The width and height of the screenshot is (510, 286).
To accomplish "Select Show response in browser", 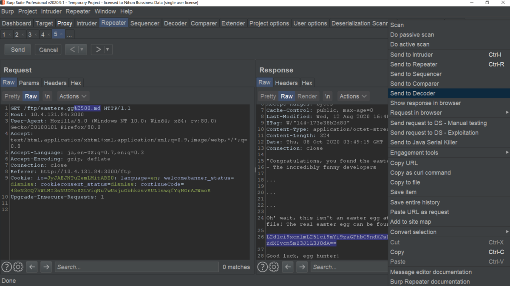I will 449,103.
